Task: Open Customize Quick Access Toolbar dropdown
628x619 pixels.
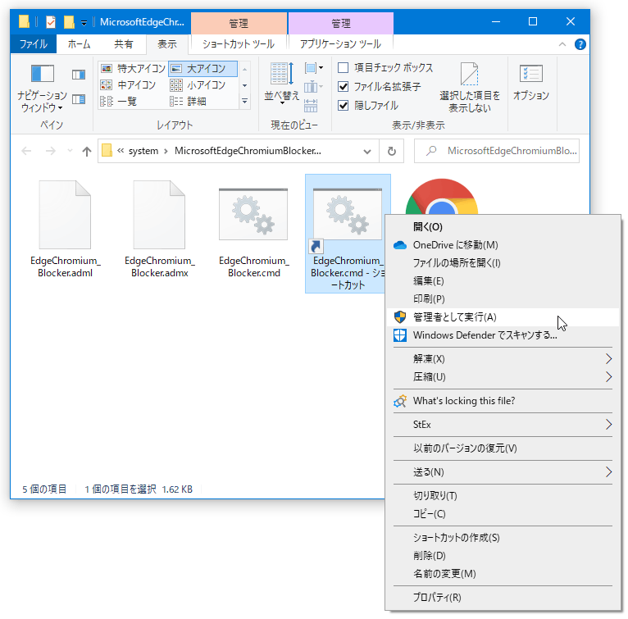Action: click(x=84, y=22)
